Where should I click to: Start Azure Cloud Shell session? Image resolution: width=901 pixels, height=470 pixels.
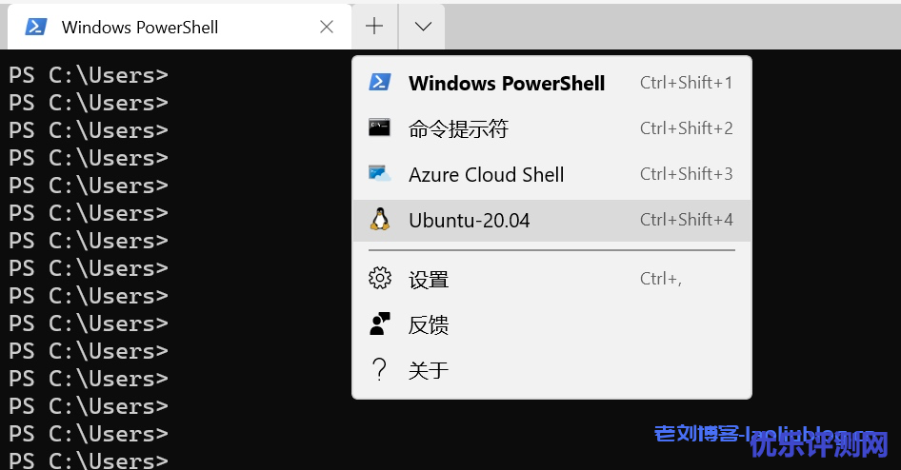486,175
